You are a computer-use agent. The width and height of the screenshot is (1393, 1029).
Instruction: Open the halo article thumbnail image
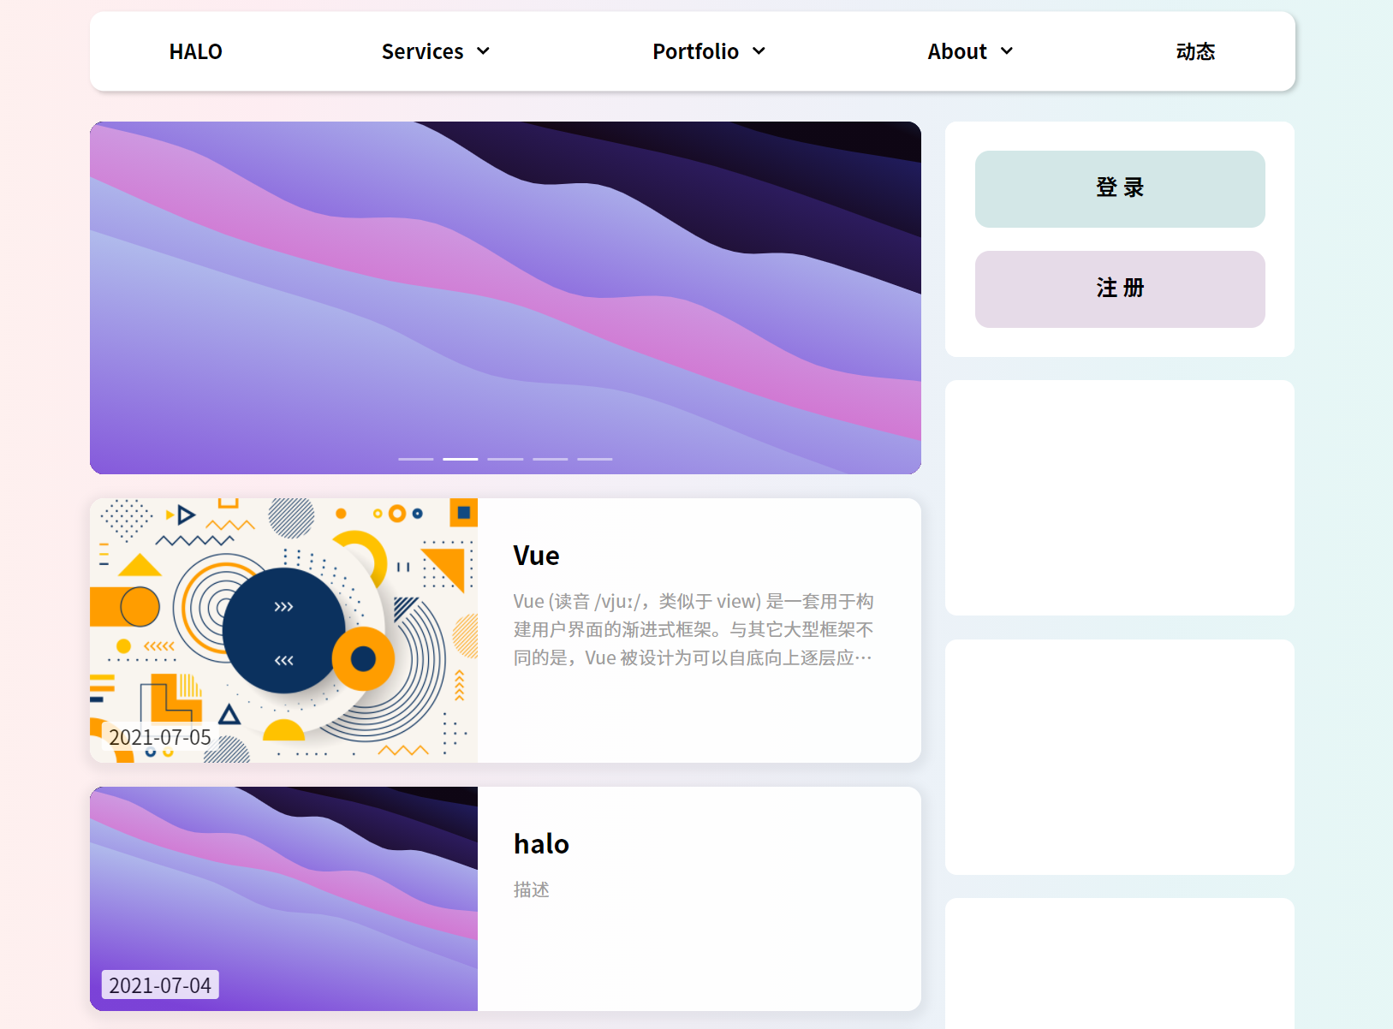[283, 899]
